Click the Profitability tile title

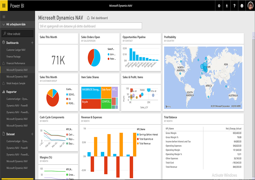click(x=170, y=37)
